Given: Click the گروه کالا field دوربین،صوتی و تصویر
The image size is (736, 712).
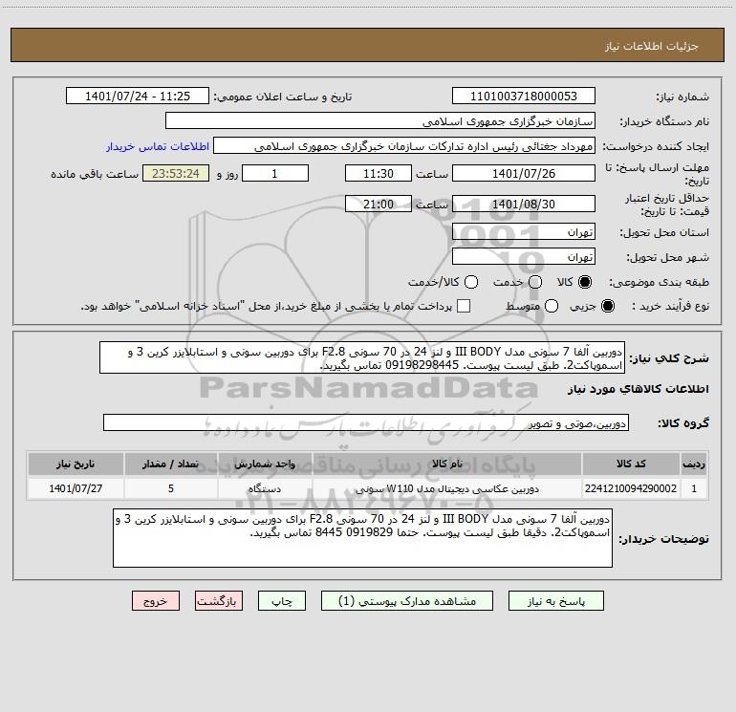Looking at the screenshot, I should (366, 422).
